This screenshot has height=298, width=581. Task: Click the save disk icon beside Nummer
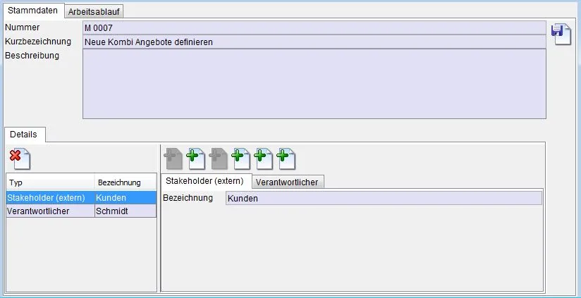click(x=561, y=34)
